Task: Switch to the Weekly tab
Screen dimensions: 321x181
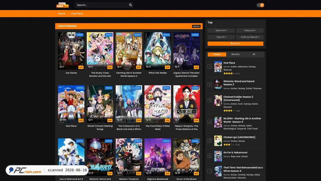Action: (x=217, y=54)
